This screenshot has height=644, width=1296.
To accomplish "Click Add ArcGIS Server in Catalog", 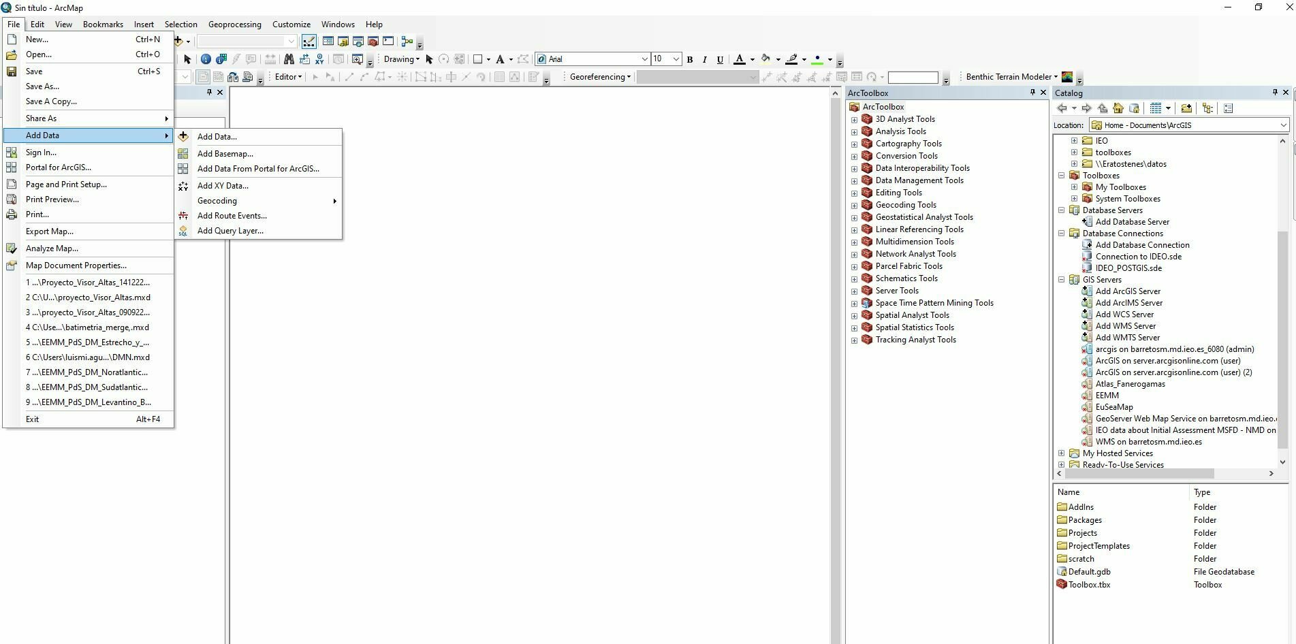I will click(x=1128, y=291).
